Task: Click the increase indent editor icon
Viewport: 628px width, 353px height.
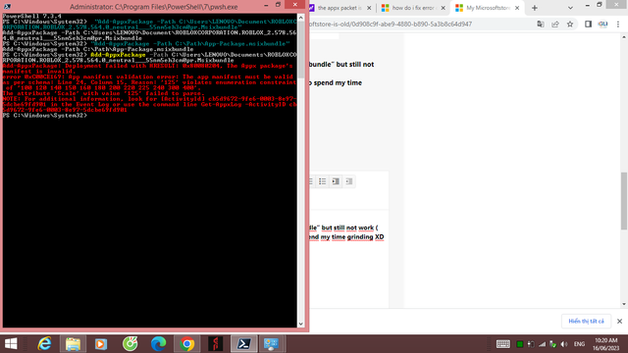Action: pyautogui.click(x=336, y=181)
